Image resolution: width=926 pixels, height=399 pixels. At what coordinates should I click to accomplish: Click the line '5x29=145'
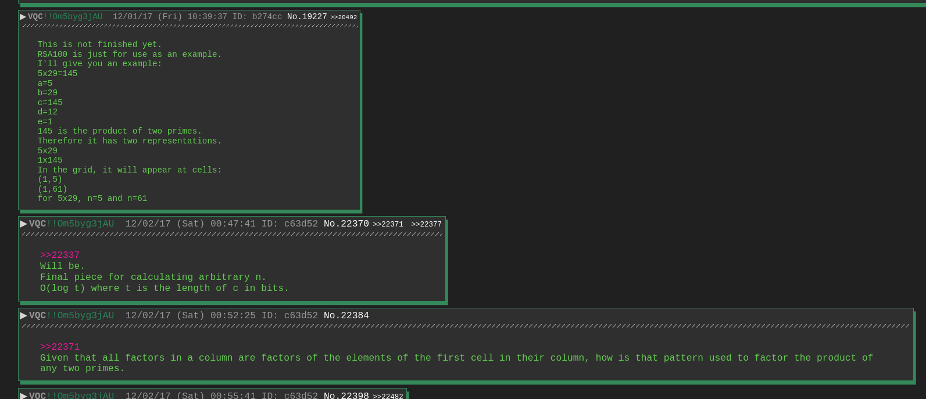(x=58, y=74)
